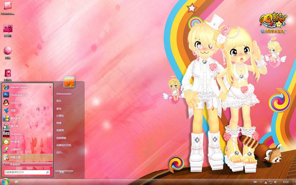This screenshot has height=185, width=296.
Task: Click the search magnifier icon
Action: [47, 172]
